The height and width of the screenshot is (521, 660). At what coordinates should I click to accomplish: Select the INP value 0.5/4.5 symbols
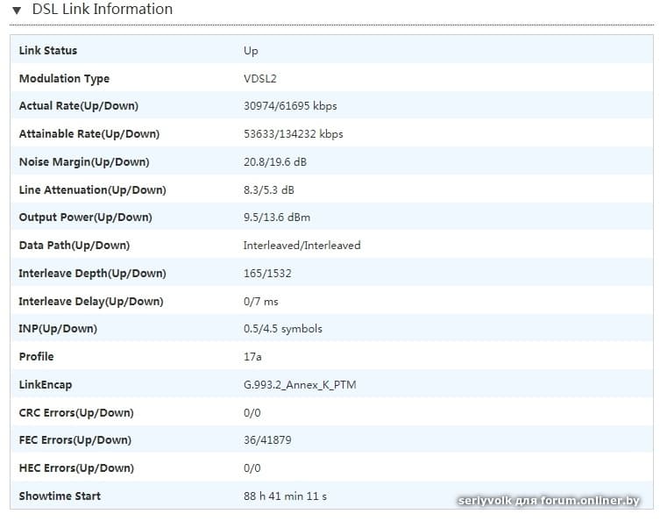tap(282, 329)
